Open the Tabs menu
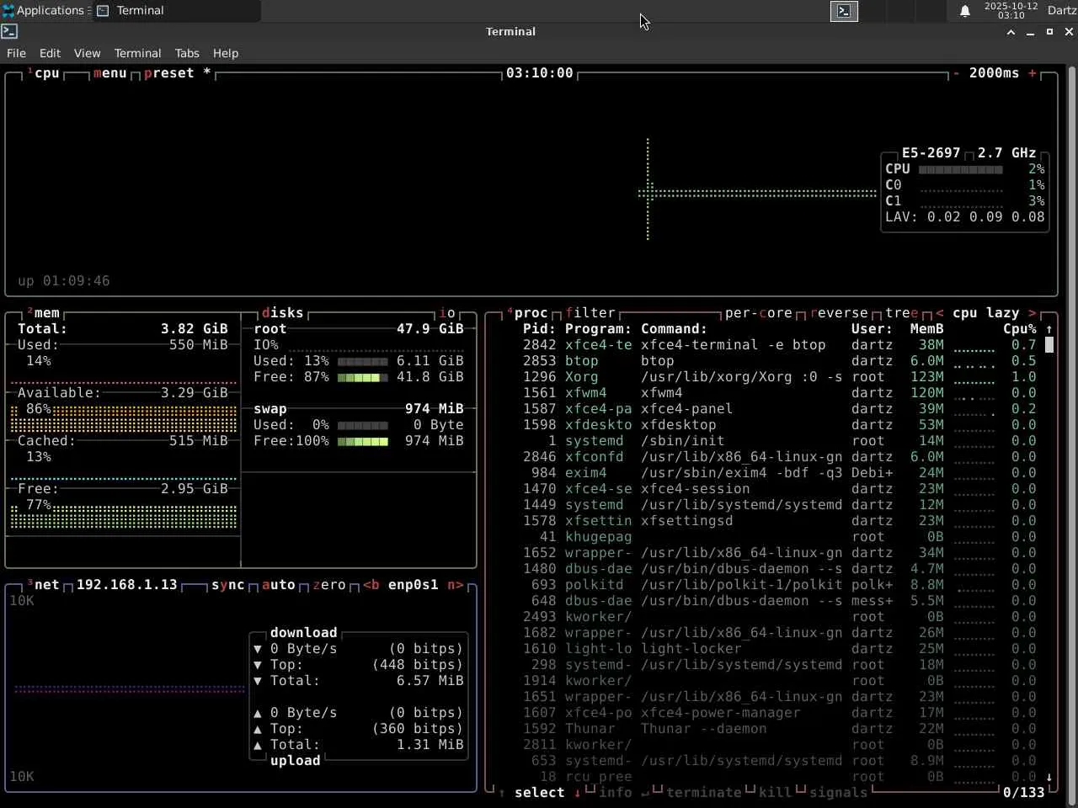This screenshot has width=1078, height=808. point(187,53)
